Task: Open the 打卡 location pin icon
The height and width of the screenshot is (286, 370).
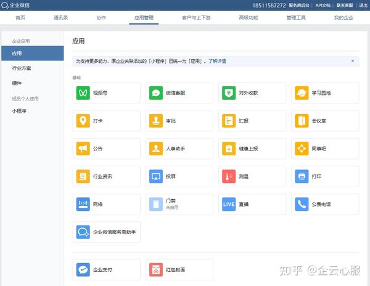Action: [x=83, y=121]
